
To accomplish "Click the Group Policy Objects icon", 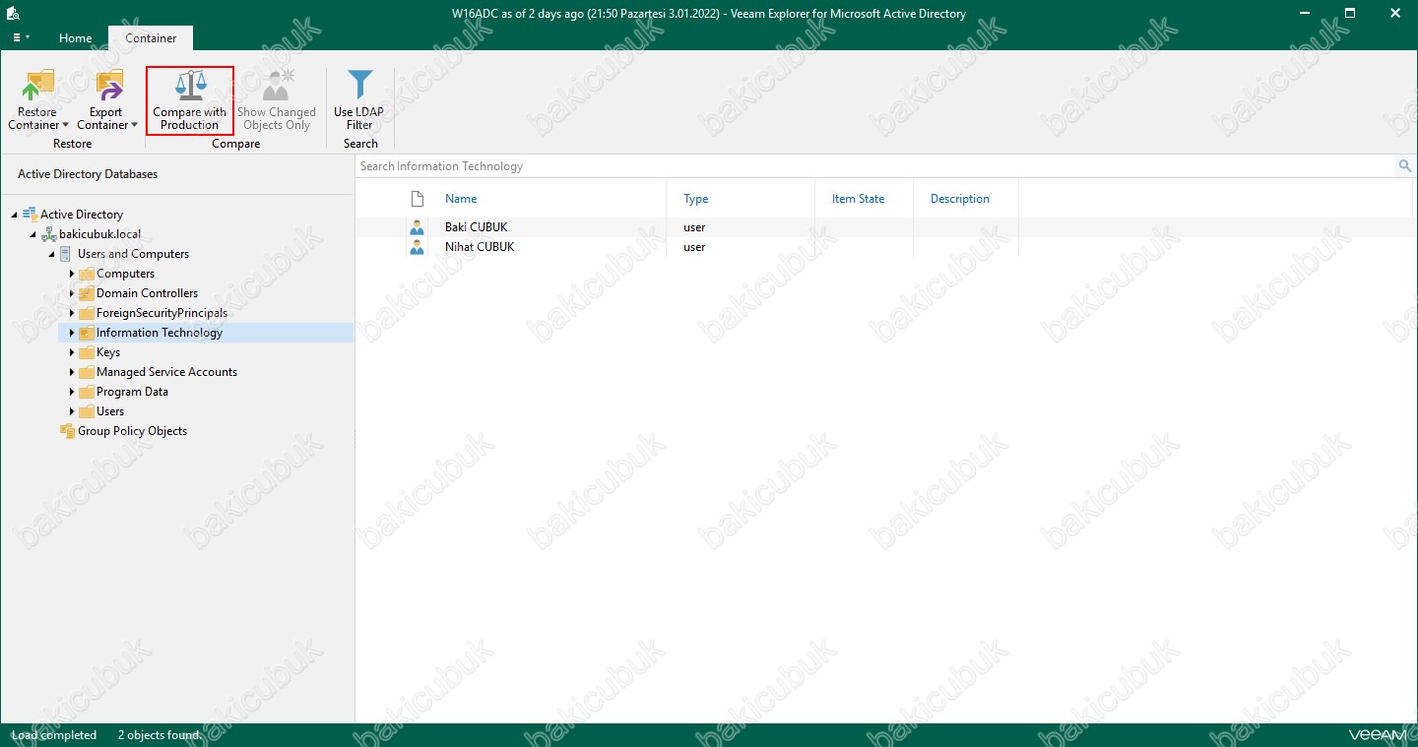I will pyautogui.click(x=68, y=431).
